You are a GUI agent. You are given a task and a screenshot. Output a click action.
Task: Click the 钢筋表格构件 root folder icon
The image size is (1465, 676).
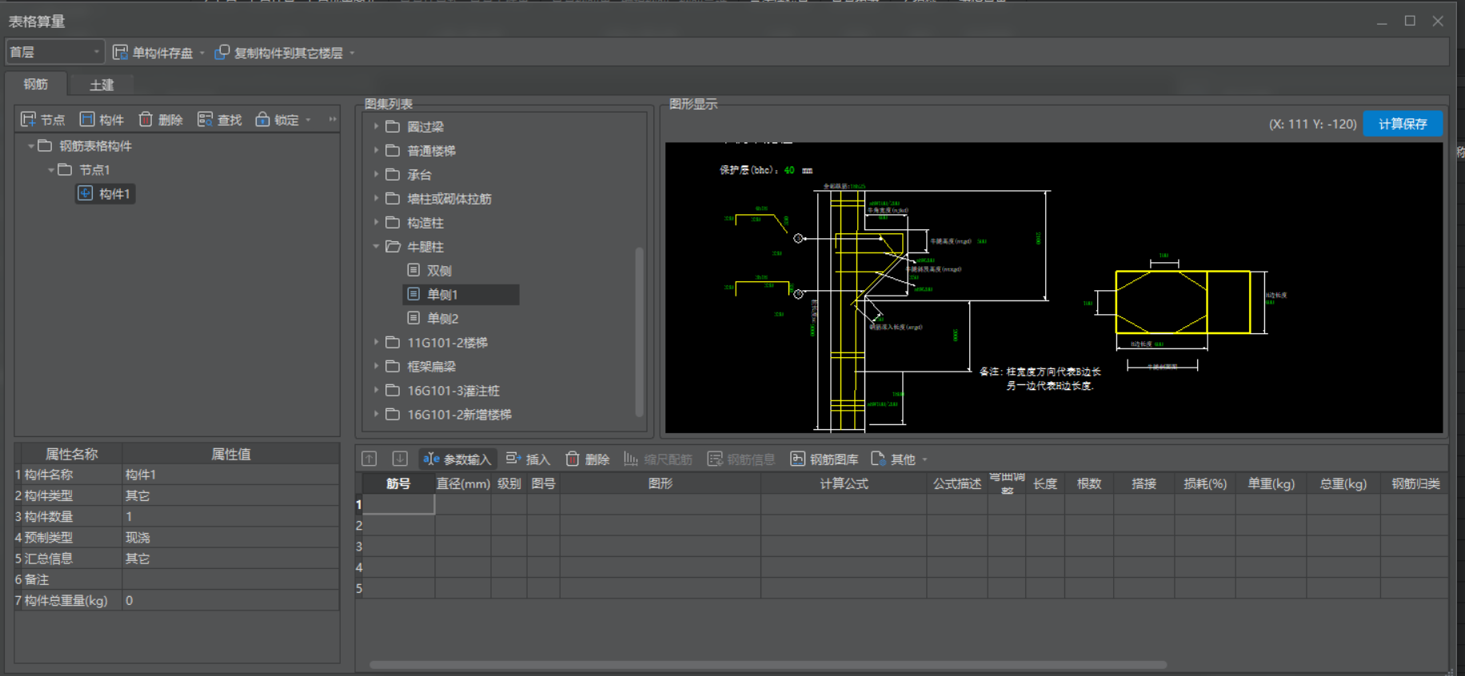pos(45,145)
